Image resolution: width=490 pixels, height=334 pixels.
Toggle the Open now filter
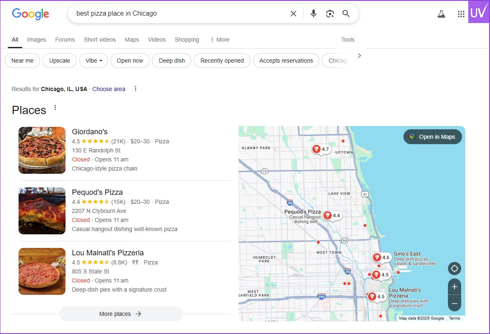click(x=130, y=61)
